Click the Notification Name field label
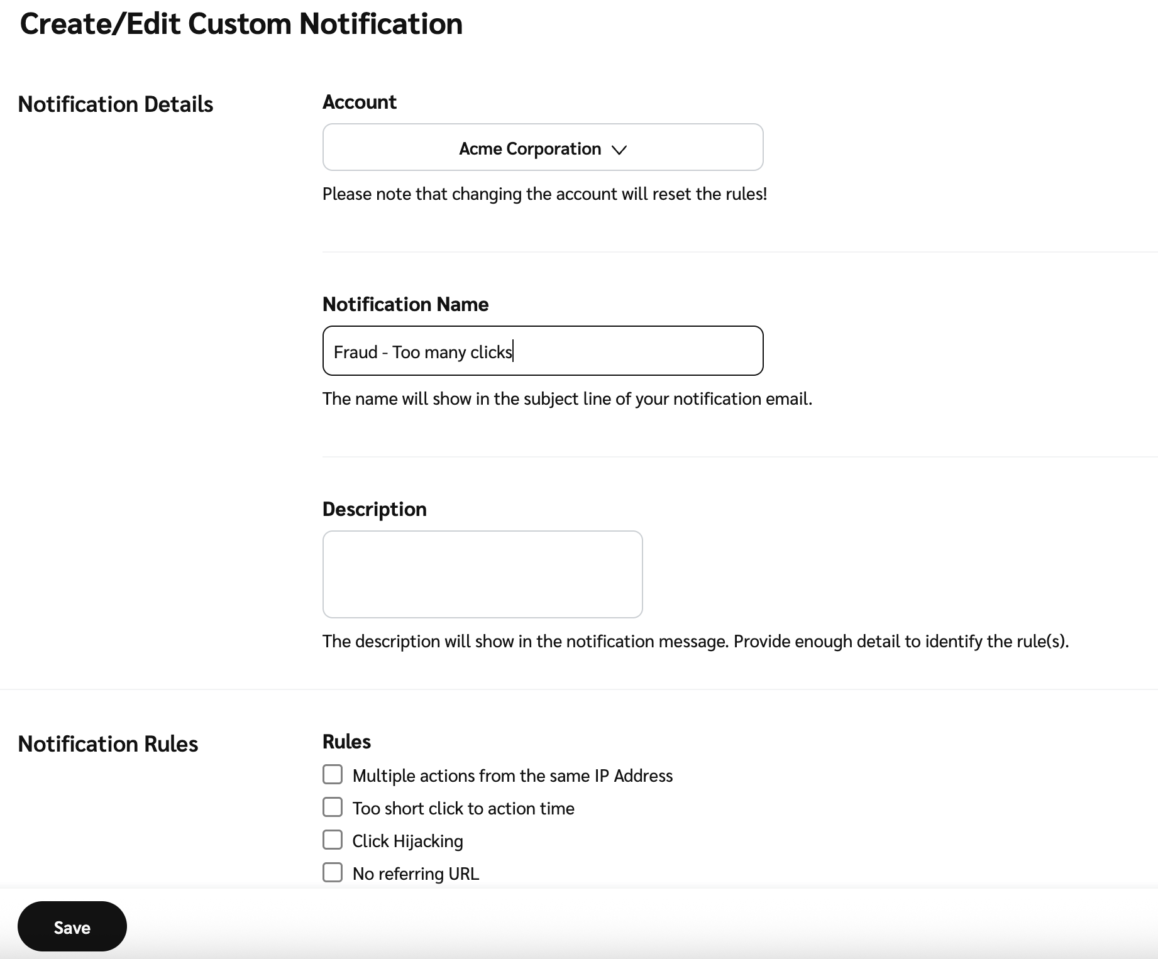The image size is (1158, 959). point(405,304)
